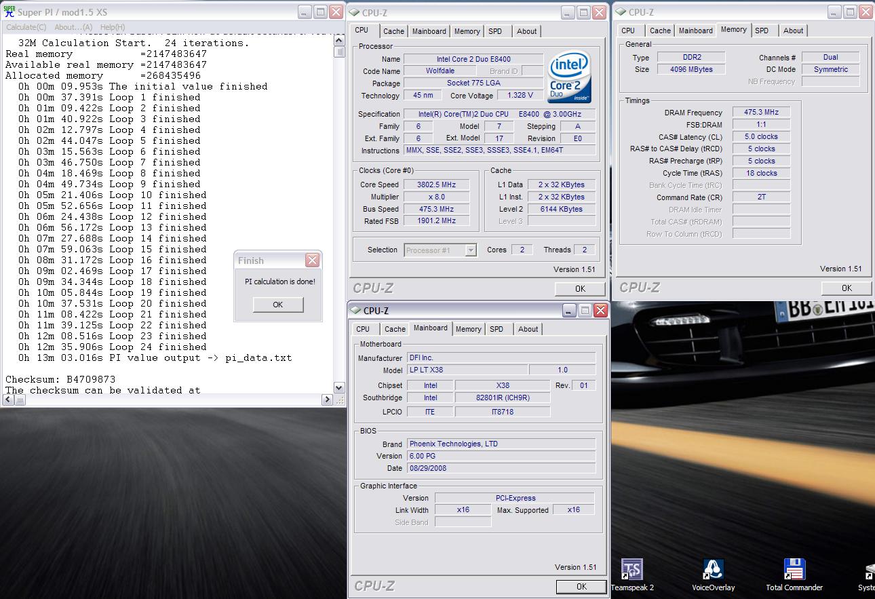Viewport: 875px width, 599px height.
Task: Expand the Processor #1 selection dropdown
Action: [471, 250]
